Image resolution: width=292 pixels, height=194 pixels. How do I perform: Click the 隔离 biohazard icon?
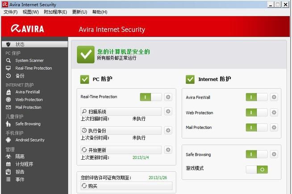pos(8,156)
